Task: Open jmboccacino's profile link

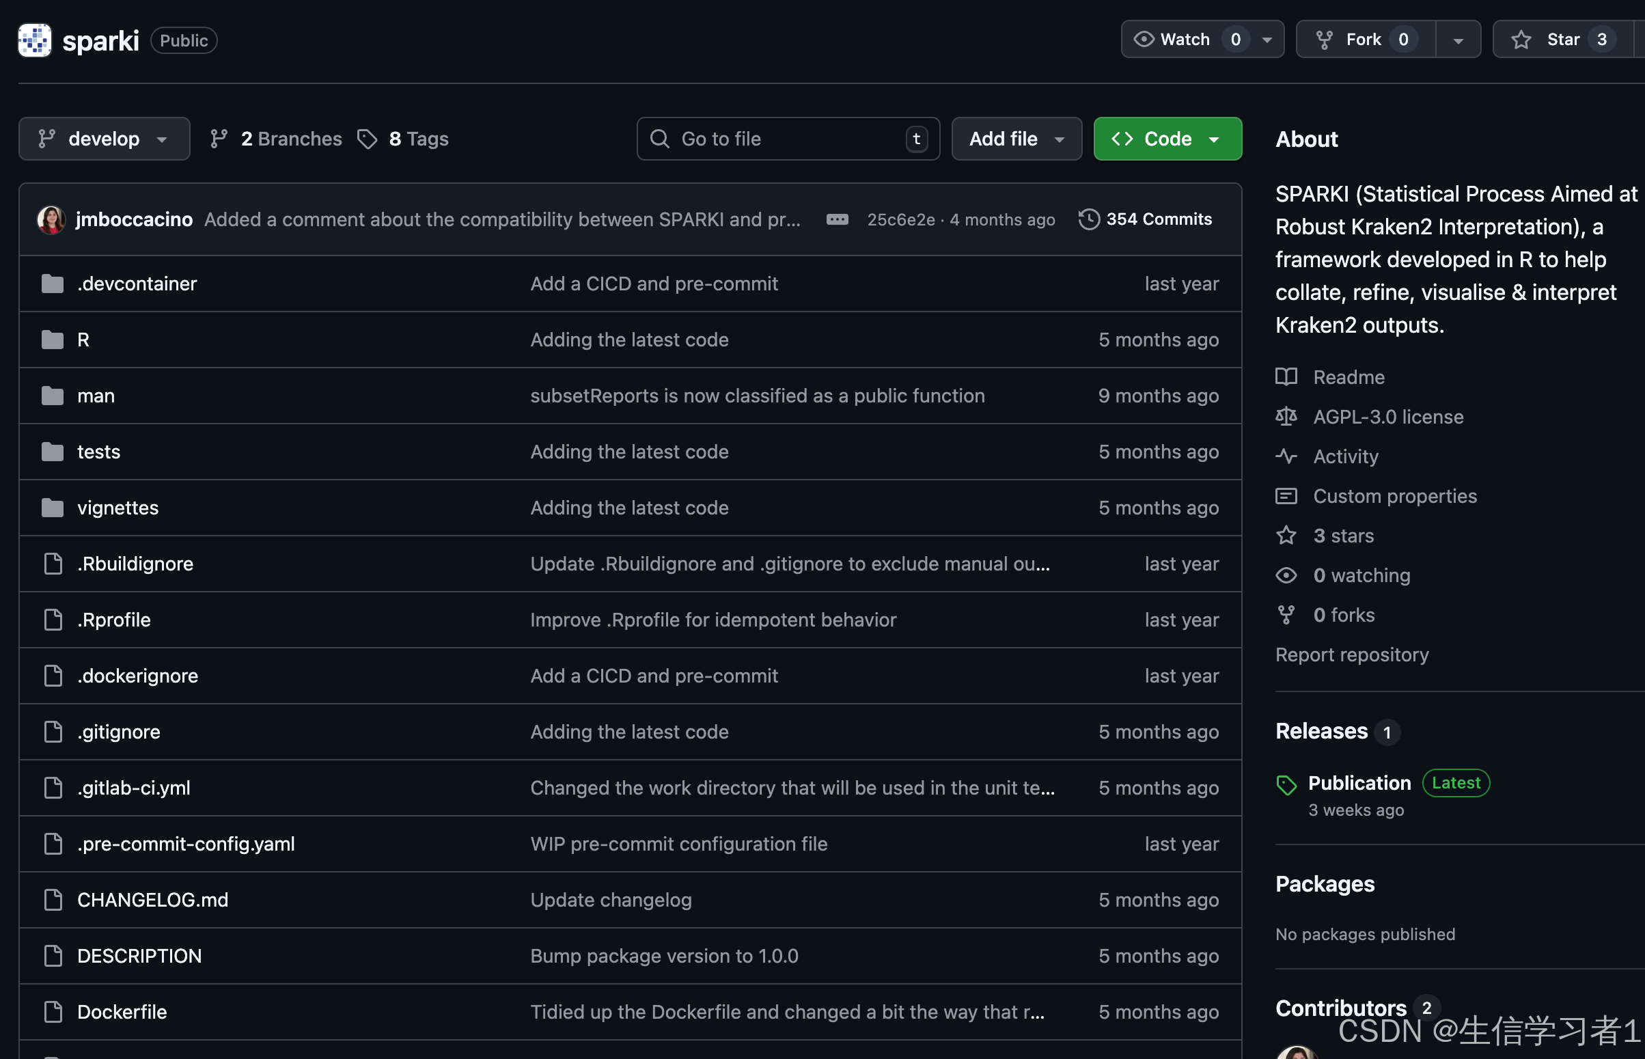Action: click(x=134, y=219)
